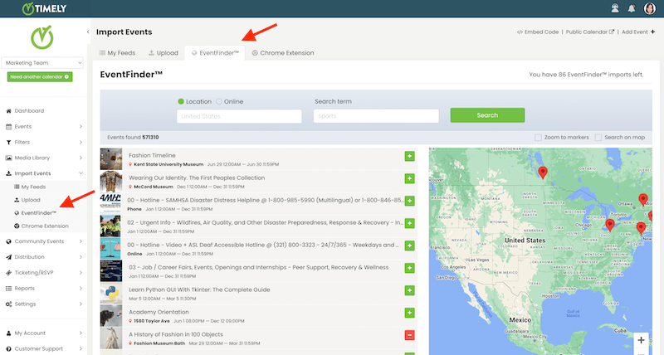This screenshot has height=355, width=664.
Task: Open Upload in the sidebar submenu
Action: [x=27, y=200]
